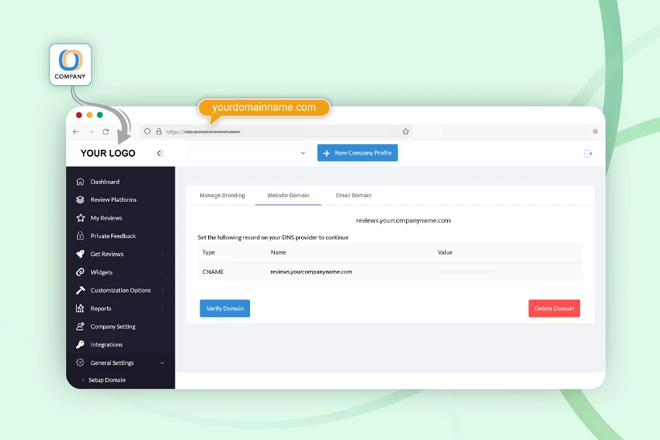
Task: Click the logout icon in header
Action: pos(588,154)
